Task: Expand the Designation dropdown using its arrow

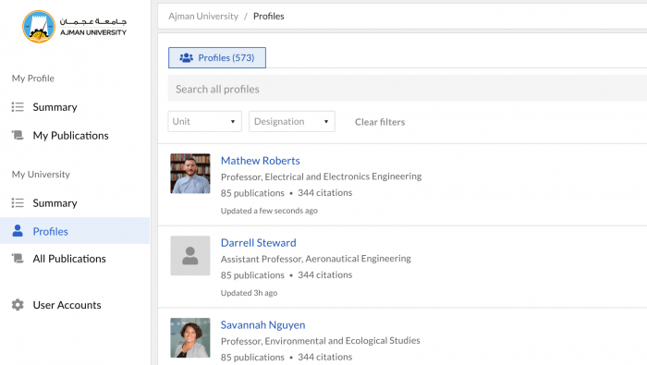Action: click(326, 122)
